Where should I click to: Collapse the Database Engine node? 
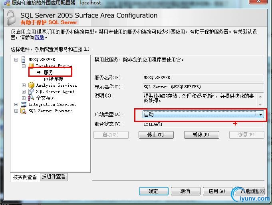24,66
